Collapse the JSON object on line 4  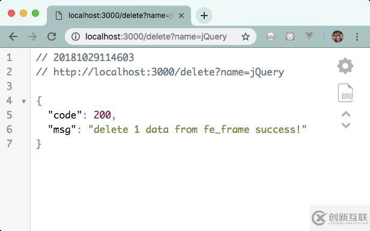coord(23,102)
